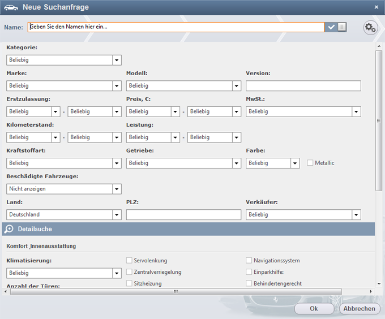This screenshot has height=319, width=385.
Task: Click the horizontal scrollbar at the bottom
Action: coord(176,292)
